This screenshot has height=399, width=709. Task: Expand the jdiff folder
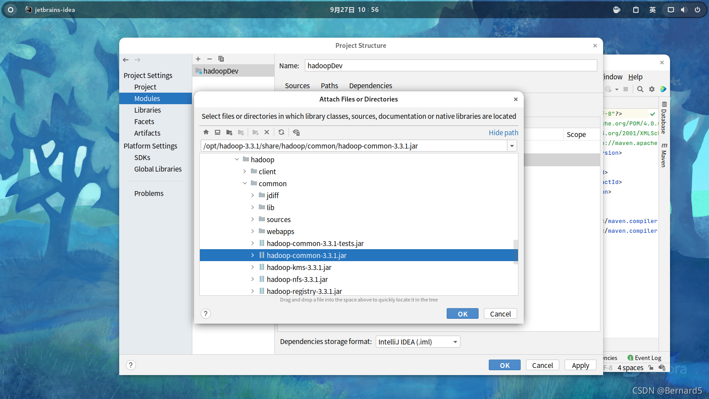pyautogui.click(x=253, y=196)
